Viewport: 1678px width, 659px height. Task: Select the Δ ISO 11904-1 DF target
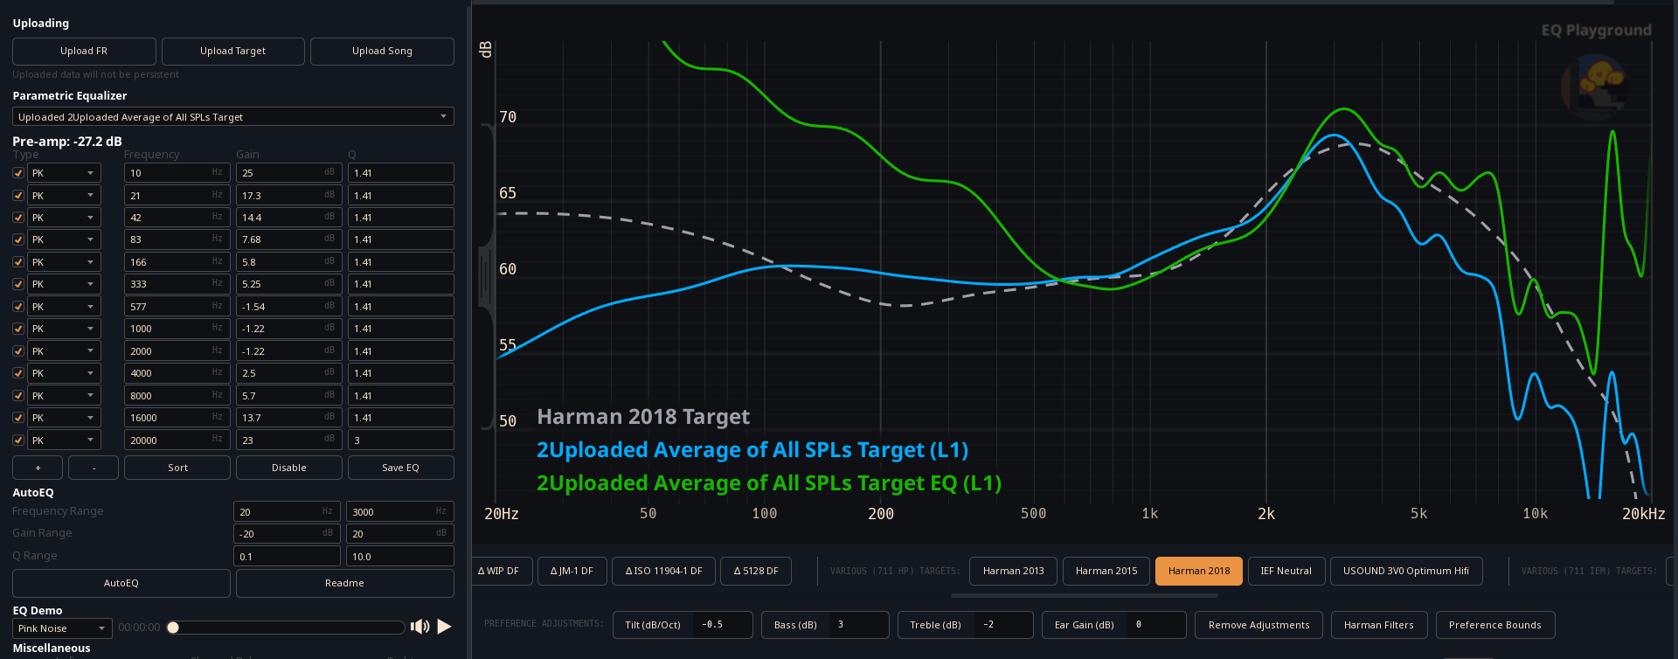pos(663,571)
